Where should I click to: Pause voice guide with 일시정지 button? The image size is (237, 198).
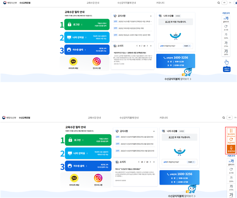click(231, 132)
